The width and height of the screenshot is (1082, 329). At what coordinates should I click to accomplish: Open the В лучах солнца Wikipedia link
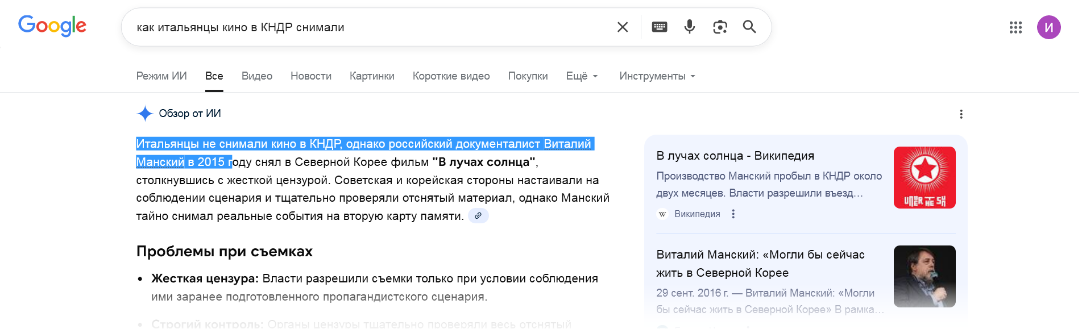click(735, 156)
